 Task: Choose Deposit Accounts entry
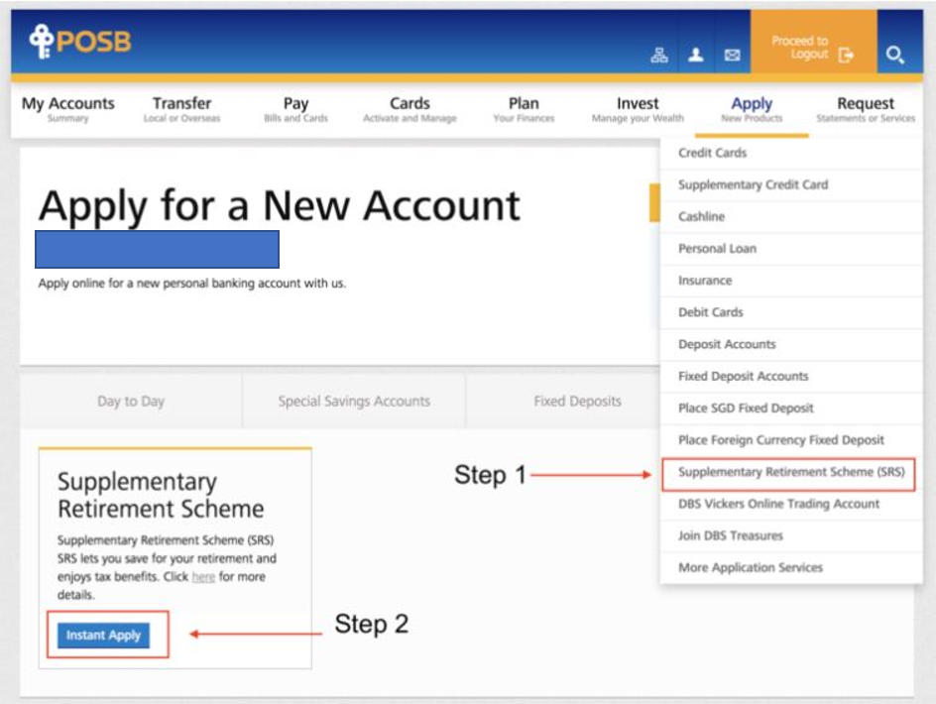coord(791,344)
